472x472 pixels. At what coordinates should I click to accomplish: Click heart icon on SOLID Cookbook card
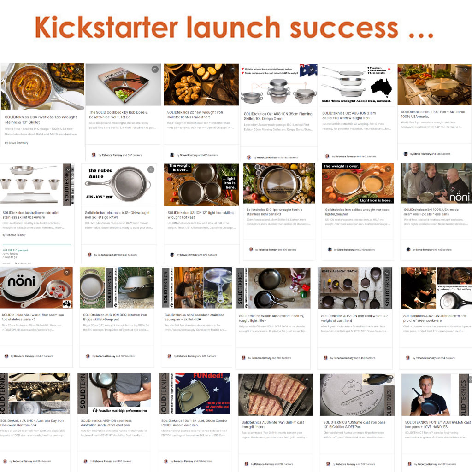(x=155, y=69)
